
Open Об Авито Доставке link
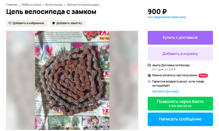click(166, 91)
